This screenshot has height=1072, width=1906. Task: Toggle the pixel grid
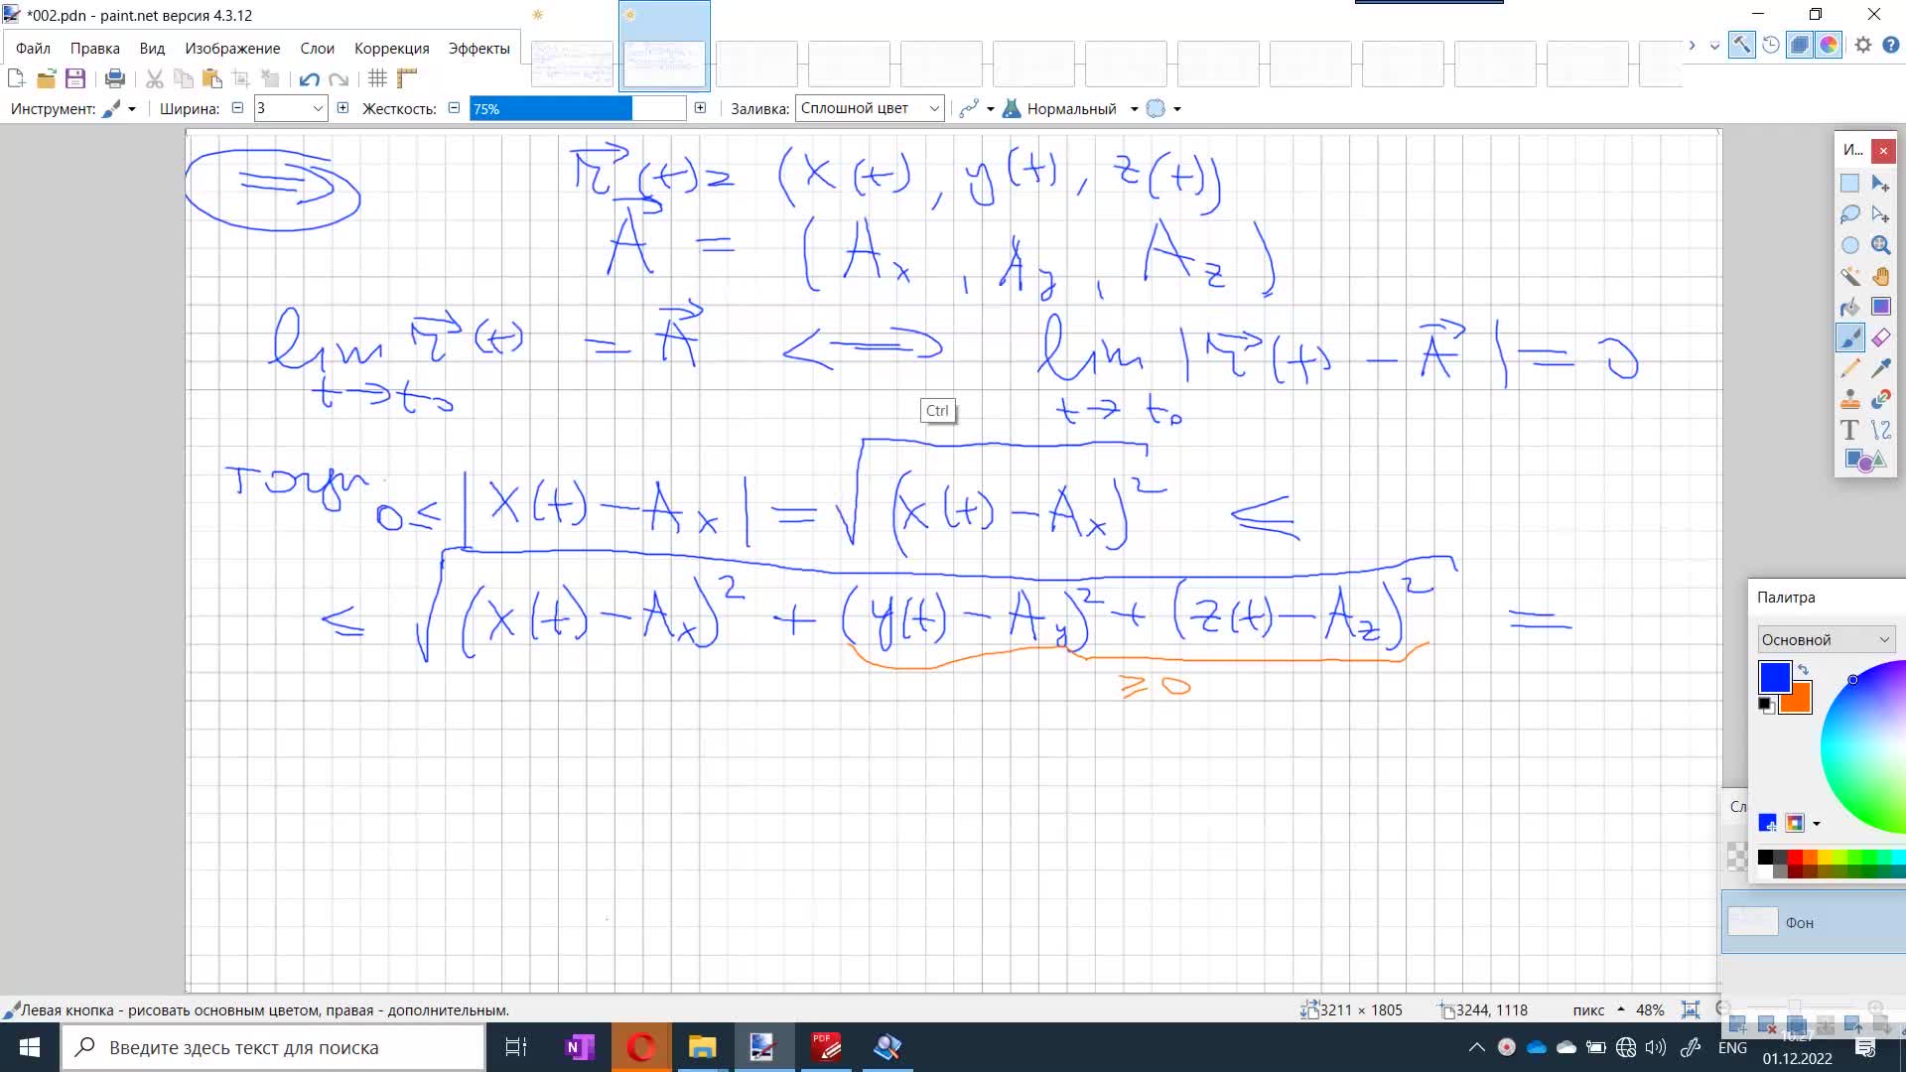pyautogui.click(x=377, y=78)
